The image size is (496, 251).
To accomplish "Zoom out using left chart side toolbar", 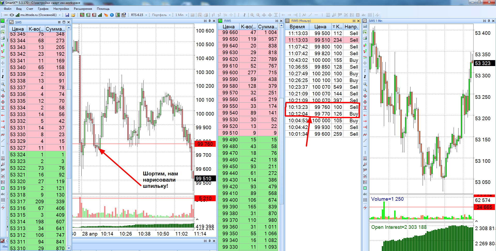I will (x=3, y=90).
